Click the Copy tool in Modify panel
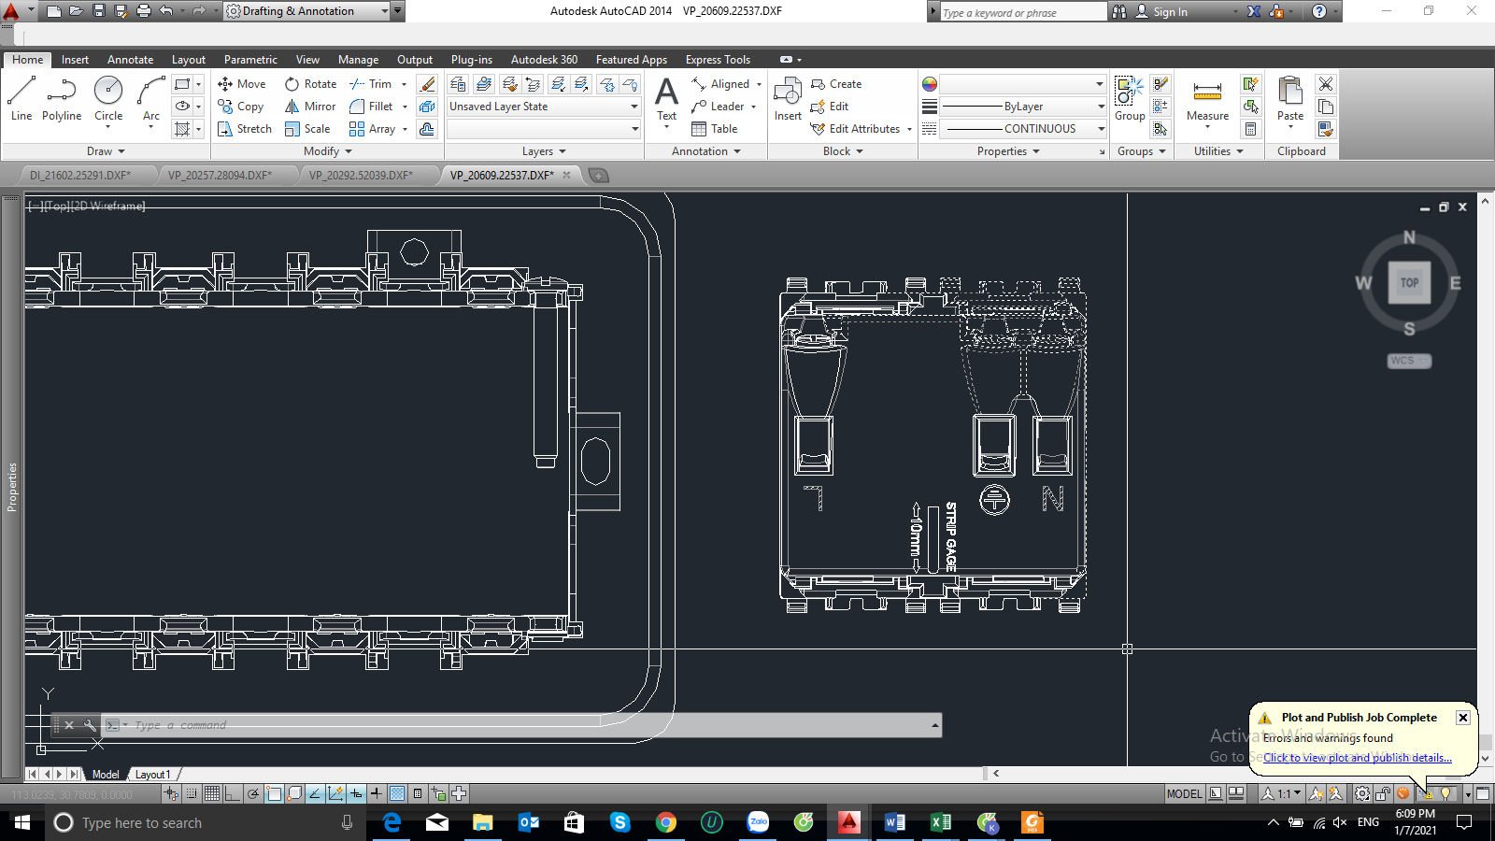Image resolution: width=1495 pixels, height=841 pixels. tap(241, 107)
